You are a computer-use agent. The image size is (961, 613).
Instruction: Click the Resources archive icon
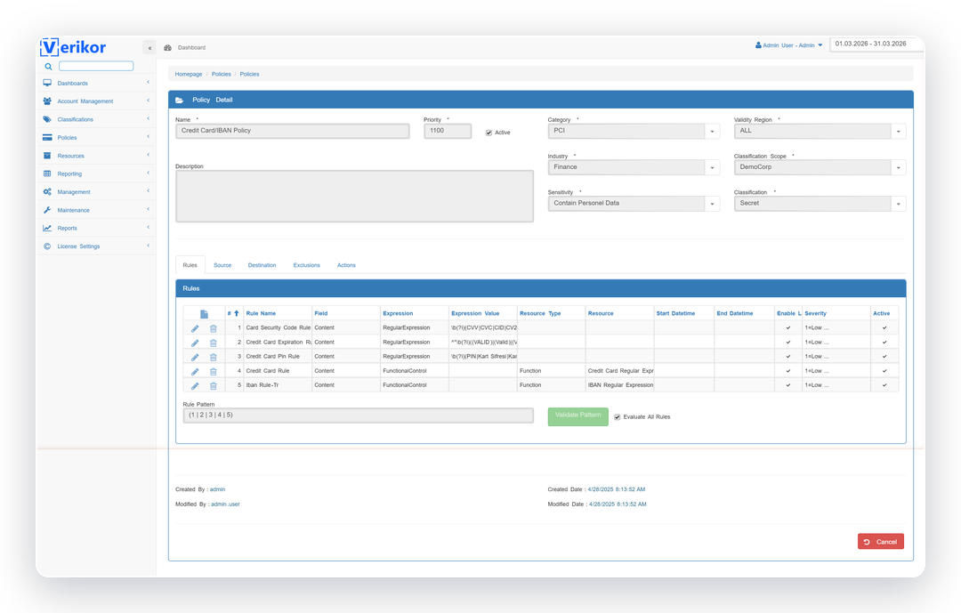(x=47, y=156)
